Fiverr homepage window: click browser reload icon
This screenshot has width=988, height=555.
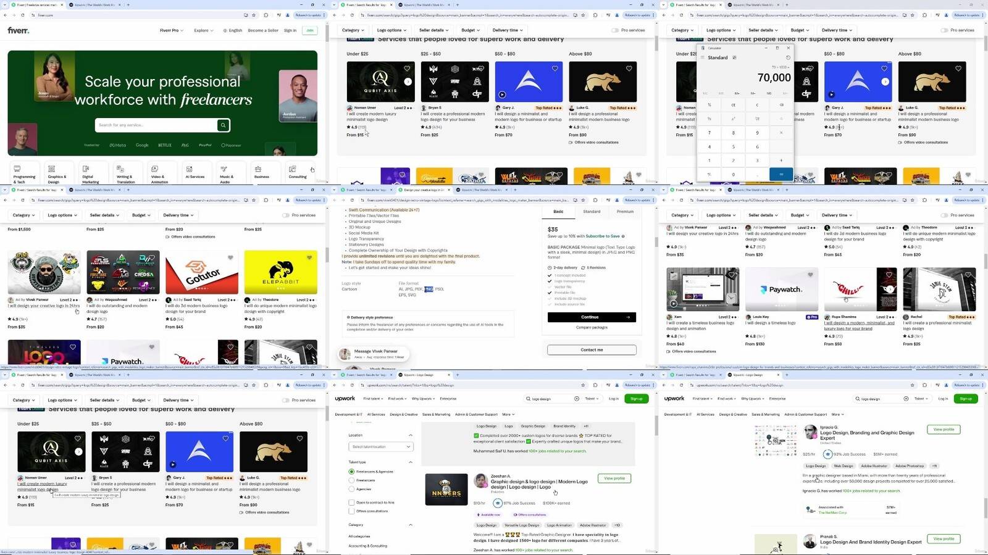(23, 15)
